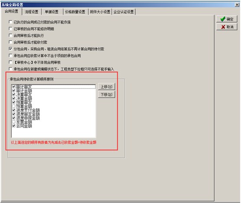Click the red X 取消 button

click(x=227, y=27)
